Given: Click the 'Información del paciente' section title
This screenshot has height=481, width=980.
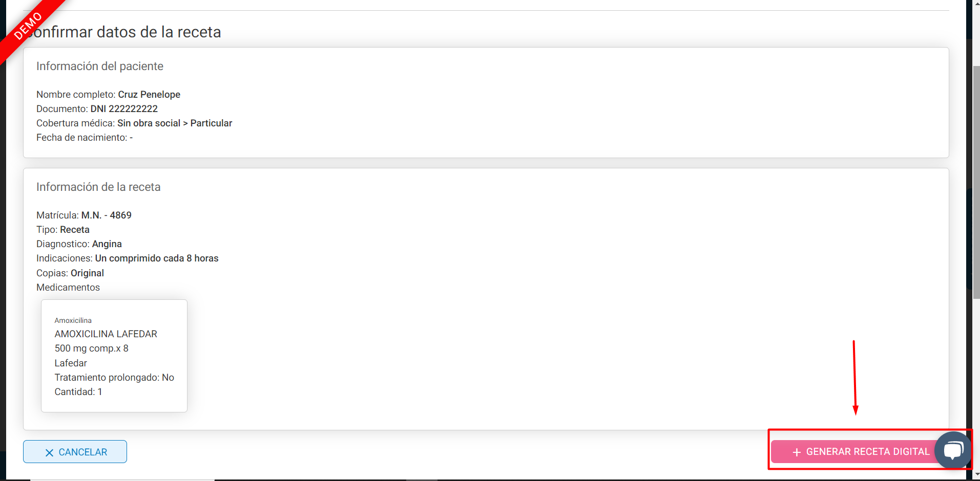Looking at the screenshot, I should 100,66.
